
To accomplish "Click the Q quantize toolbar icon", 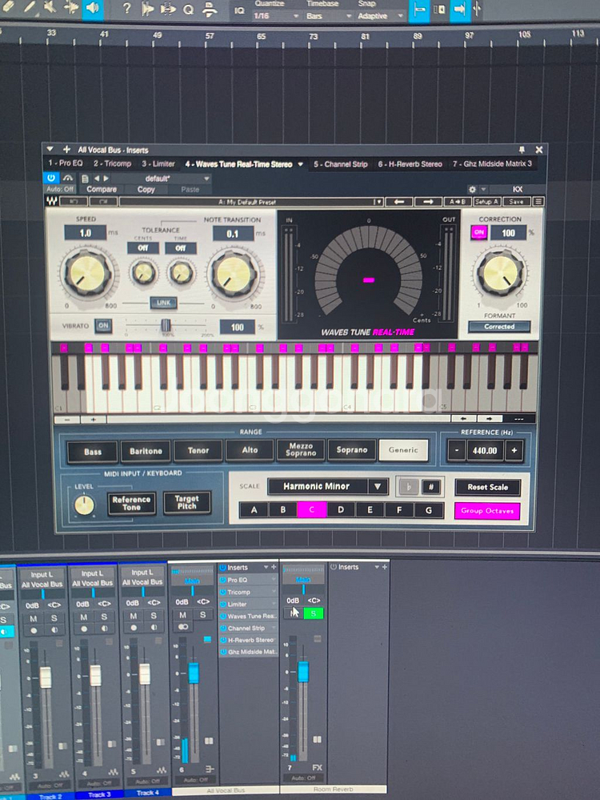I will (188, 10).
